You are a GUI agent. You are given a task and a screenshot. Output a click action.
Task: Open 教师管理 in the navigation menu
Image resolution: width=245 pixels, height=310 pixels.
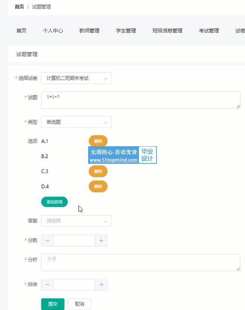89,31
